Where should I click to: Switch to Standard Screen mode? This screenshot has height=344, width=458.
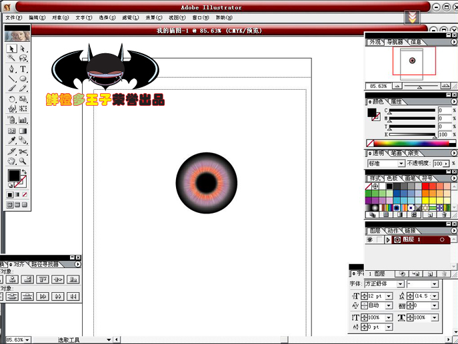click(10, 205)
